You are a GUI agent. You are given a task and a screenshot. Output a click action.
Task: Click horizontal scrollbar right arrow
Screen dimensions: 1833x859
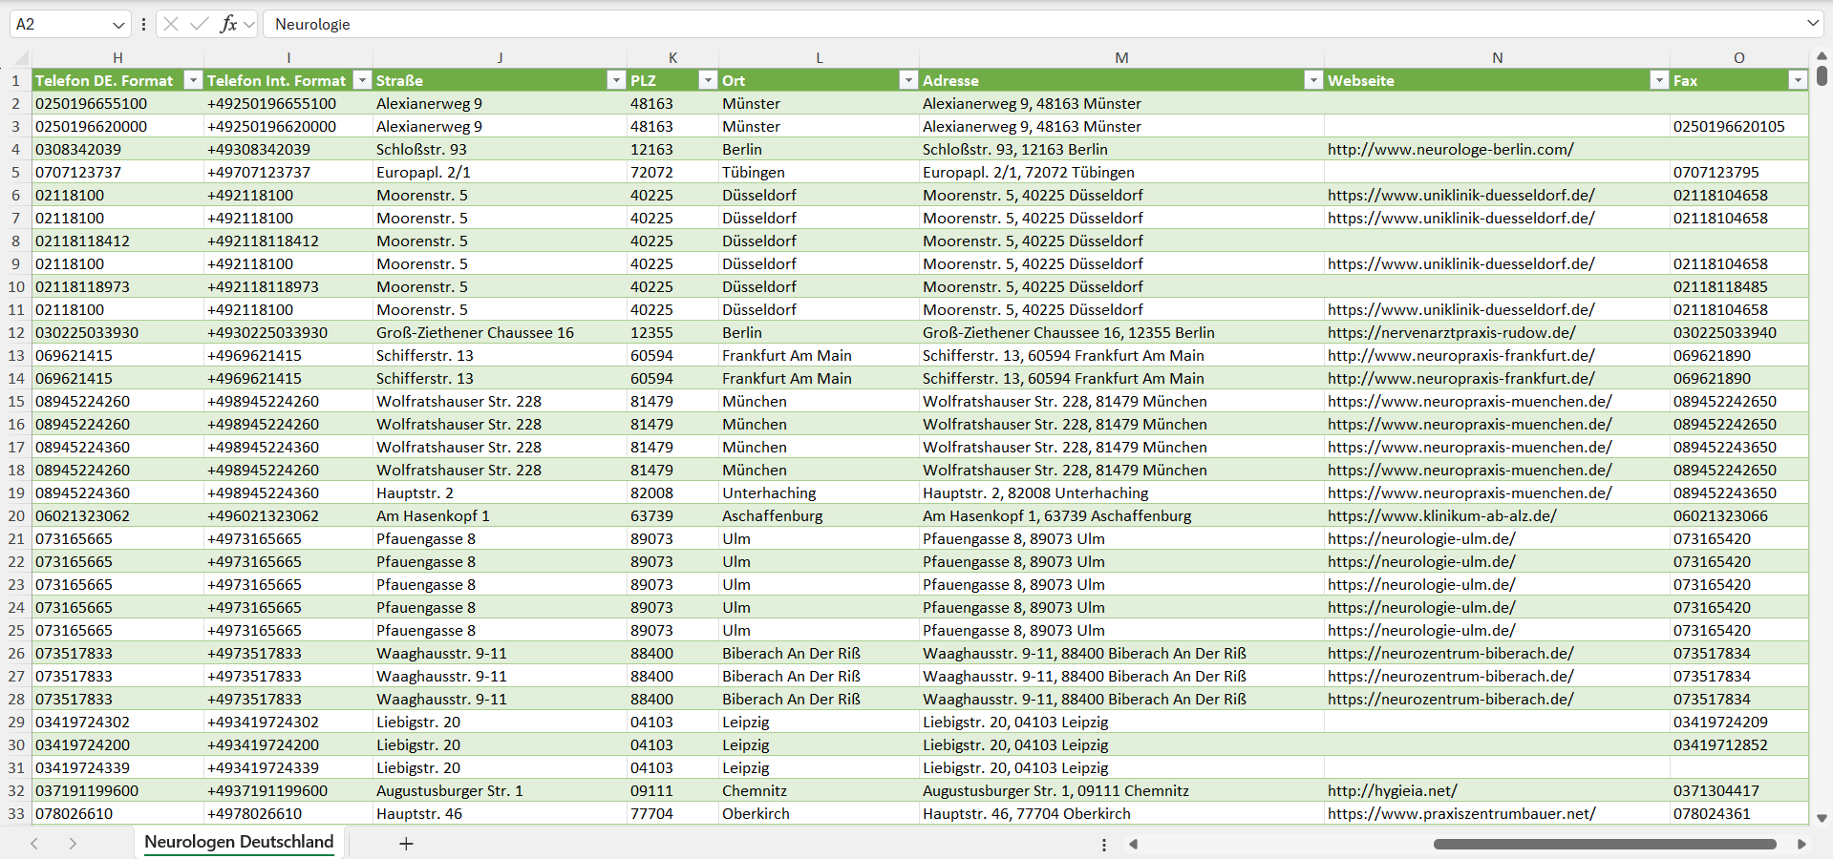[1801, 844]
